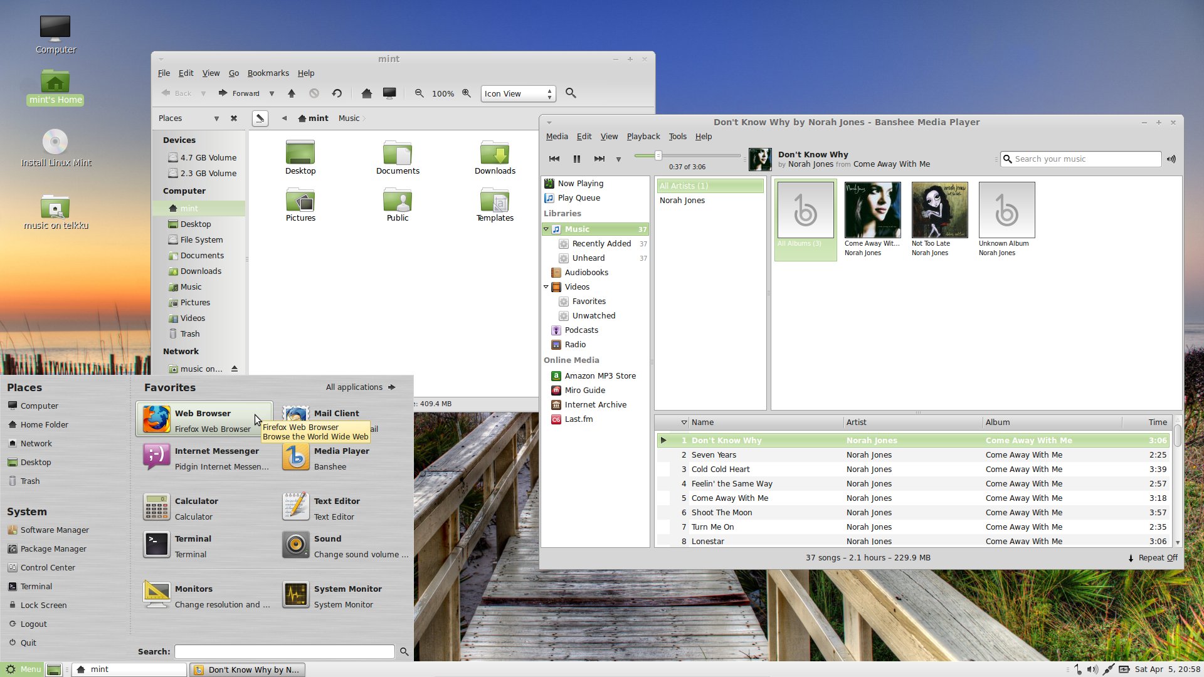Skip to previous track in Banshee
The image size is (1204, 677).
(x=554, y=159)
